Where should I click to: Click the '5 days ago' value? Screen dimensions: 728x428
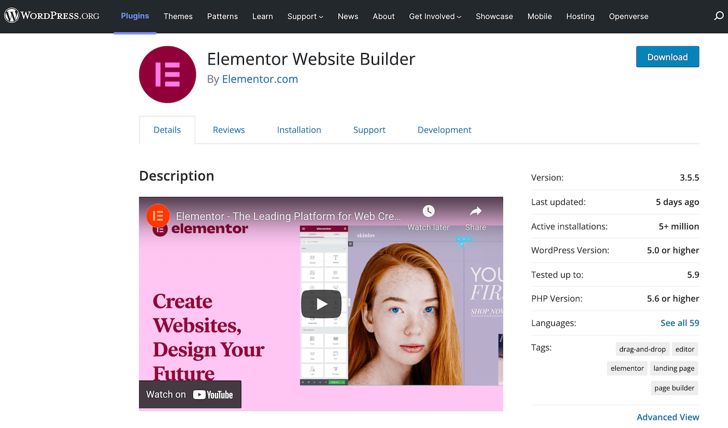click(678, 202)
